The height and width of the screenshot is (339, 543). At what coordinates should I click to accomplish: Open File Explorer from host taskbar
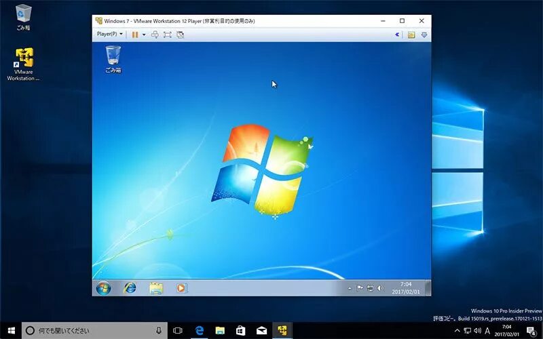pos(220,331)
